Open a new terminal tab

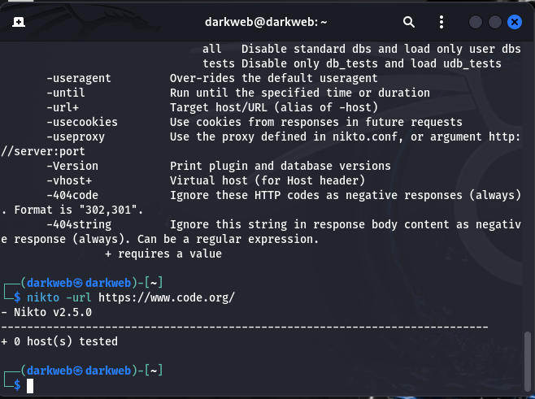pos(18,22)
